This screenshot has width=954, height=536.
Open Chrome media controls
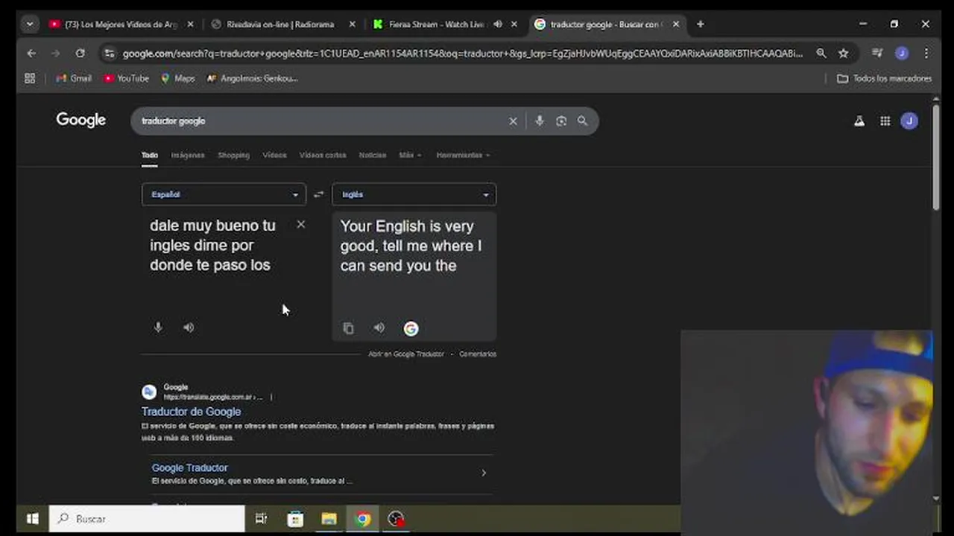pyautogui.click(x=877, y=53)
